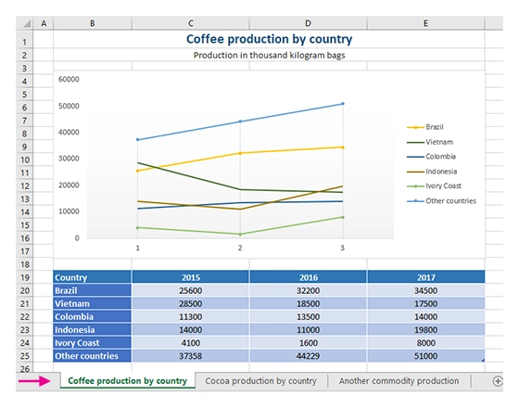The width and height of the screenshot is (519, 408).
Task: Click the select-all corner triangle
Action: 27,23
